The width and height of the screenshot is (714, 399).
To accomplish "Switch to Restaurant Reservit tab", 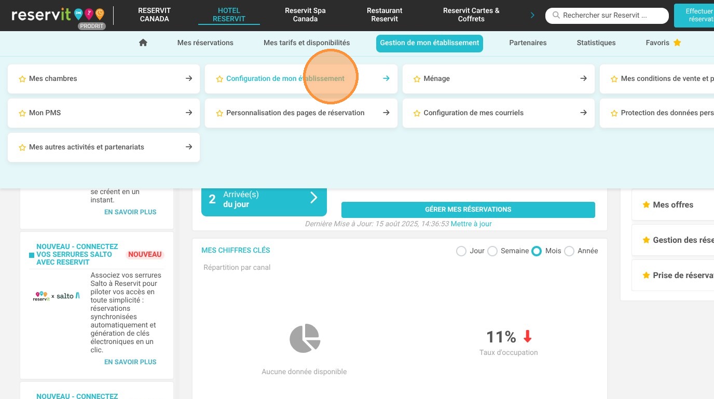I will tap(385, 15).
